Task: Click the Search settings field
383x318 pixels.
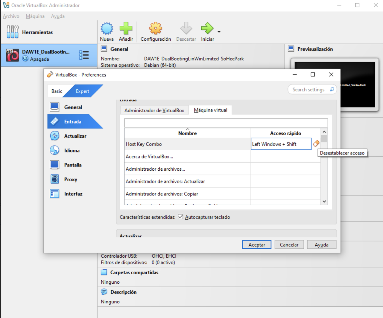Action: pyautogui.click(x=310, y=89)
